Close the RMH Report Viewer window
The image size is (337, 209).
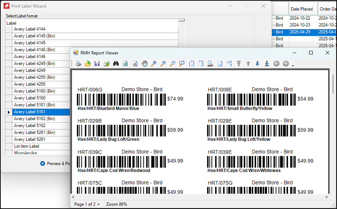(327, 53)
